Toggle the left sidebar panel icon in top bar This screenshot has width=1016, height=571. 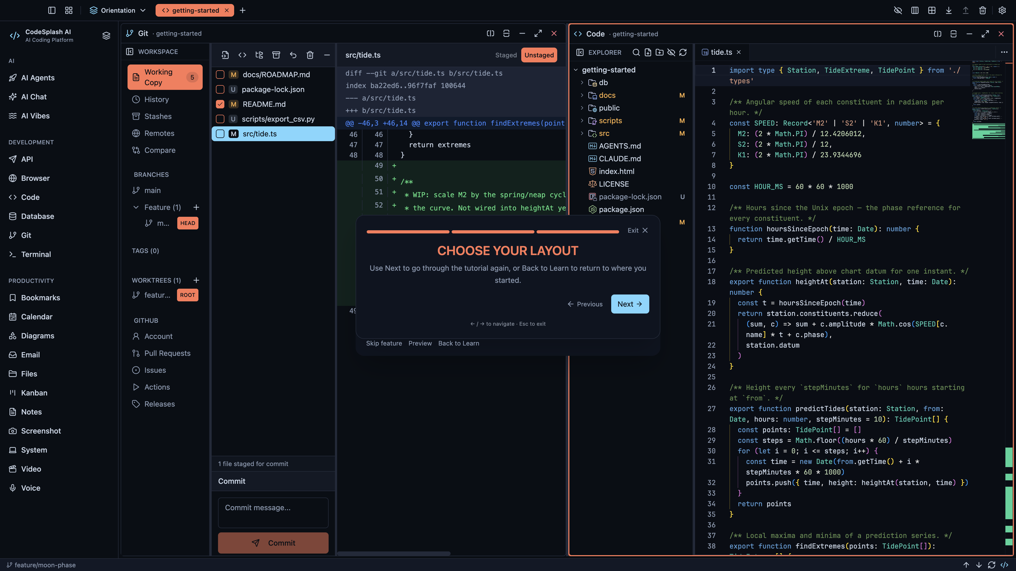52,10
